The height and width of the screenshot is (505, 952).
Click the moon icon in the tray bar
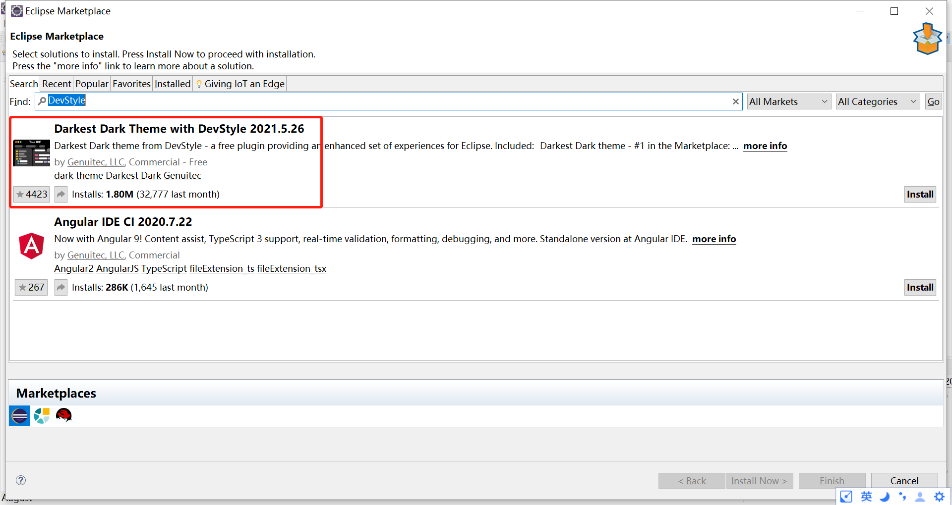(x=885, y=496)
